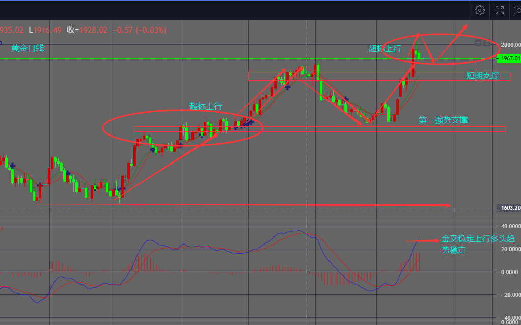Click the 40.0000 value on the indicator axis
521x325 pixels.
tap(511, 226)
